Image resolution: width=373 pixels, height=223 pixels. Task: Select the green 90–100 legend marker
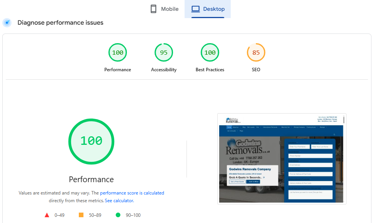tap(118, 215)
